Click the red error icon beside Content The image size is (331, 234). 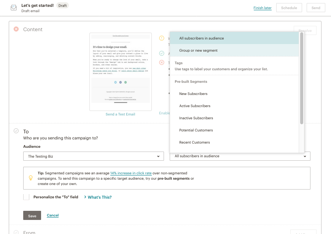[16, 29]
